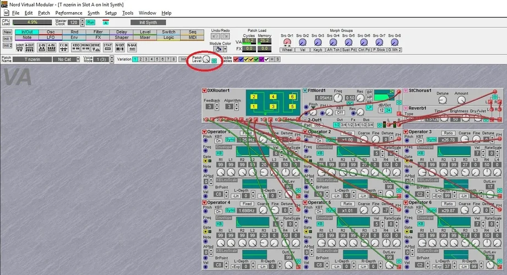Toggle KBT On button in Operator 3
507x275 pixels.
(418, 141)
